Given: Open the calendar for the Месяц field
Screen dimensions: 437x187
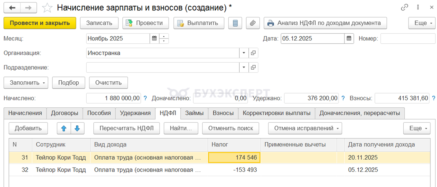Looking at the screenshot, I should (x=154, y=38).
